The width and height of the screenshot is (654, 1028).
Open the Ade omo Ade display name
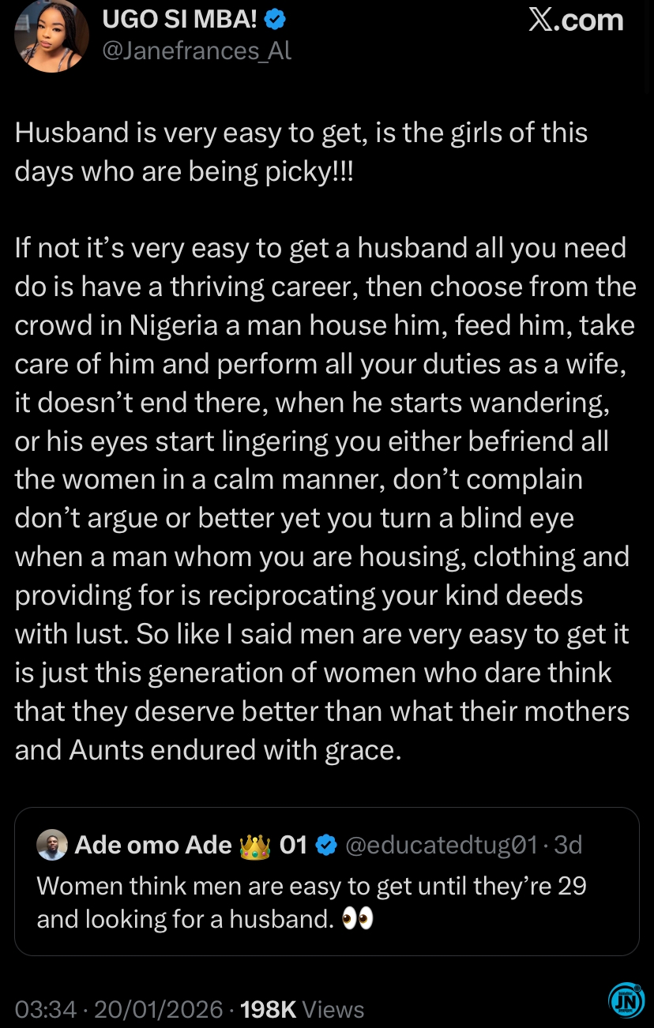(153, 845)
